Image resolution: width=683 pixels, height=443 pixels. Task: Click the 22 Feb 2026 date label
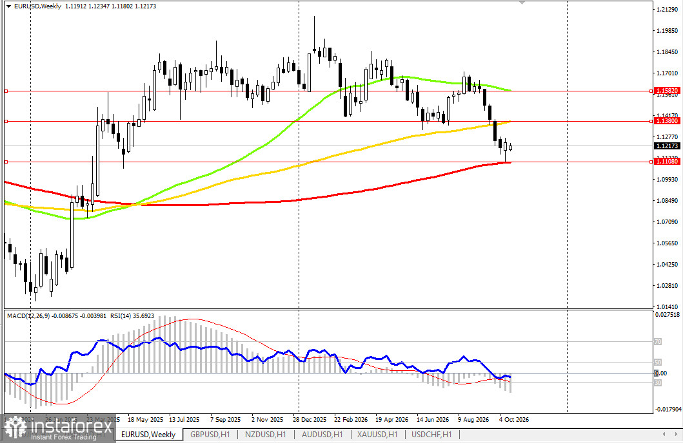pos(351,420)
